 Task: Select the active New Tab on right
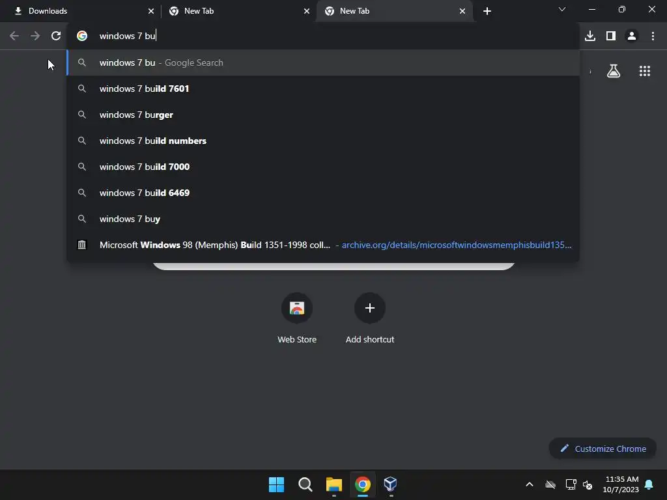pos(394,11)
